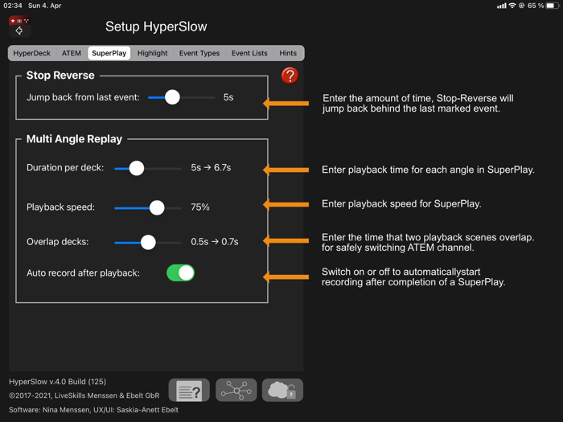Click the 0.5s → 0.7s overlap value

click(215, 241)
